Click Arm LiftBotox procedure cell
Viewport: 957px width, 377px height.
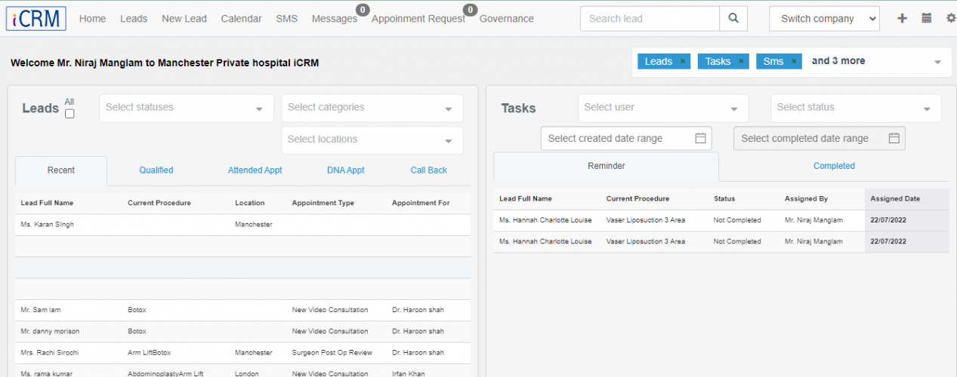(x=148, y=352)
